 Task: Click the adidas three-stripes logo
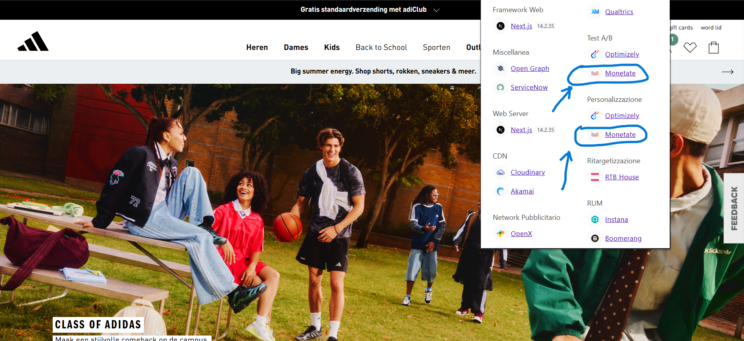[x=33, y=41]
